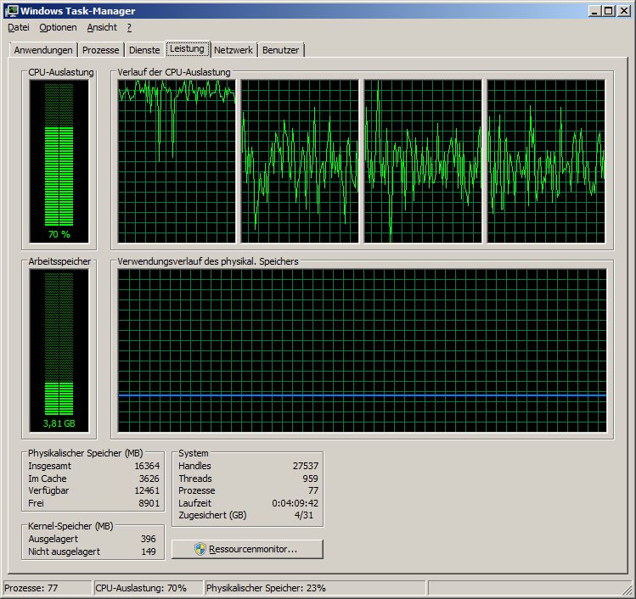Switch to the Netzwerk tab

click(234, 50)
